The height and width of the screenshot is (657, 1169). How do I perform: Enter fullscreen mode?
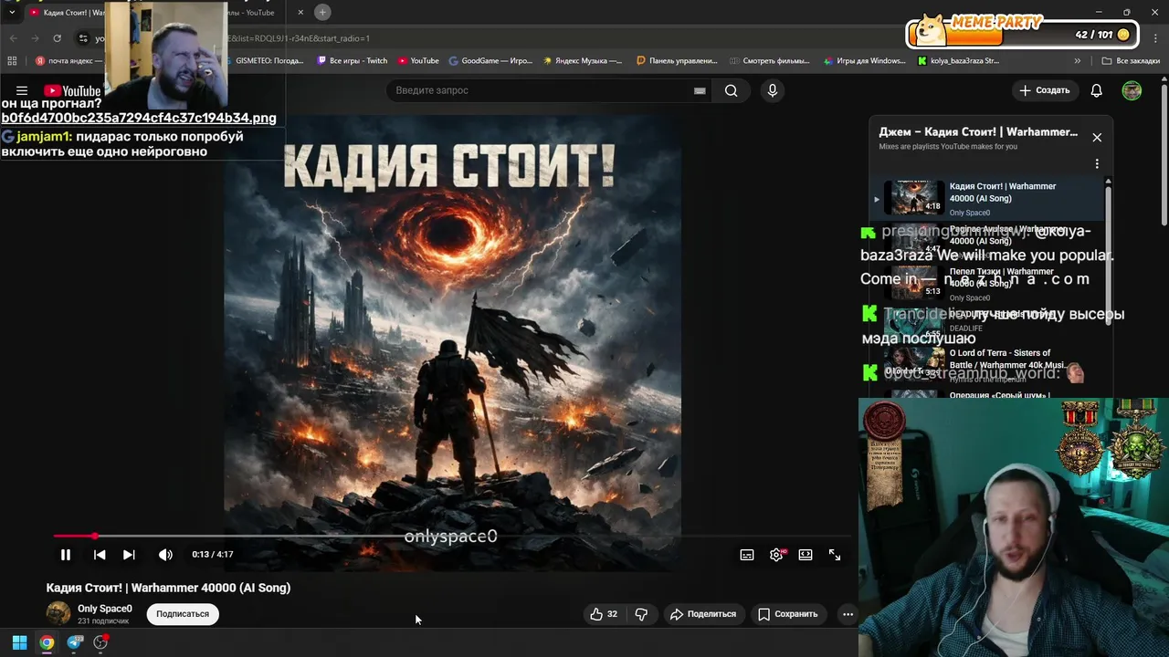click(x=835, y=555)
